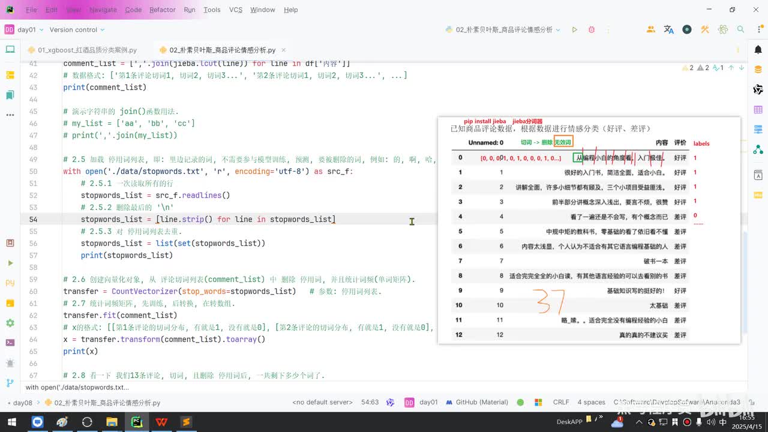Image resolution: width=768 pixels, height=432 pixels.
Task: Change the 4 spaces indent setting
Action: click(x=591, y=402)
